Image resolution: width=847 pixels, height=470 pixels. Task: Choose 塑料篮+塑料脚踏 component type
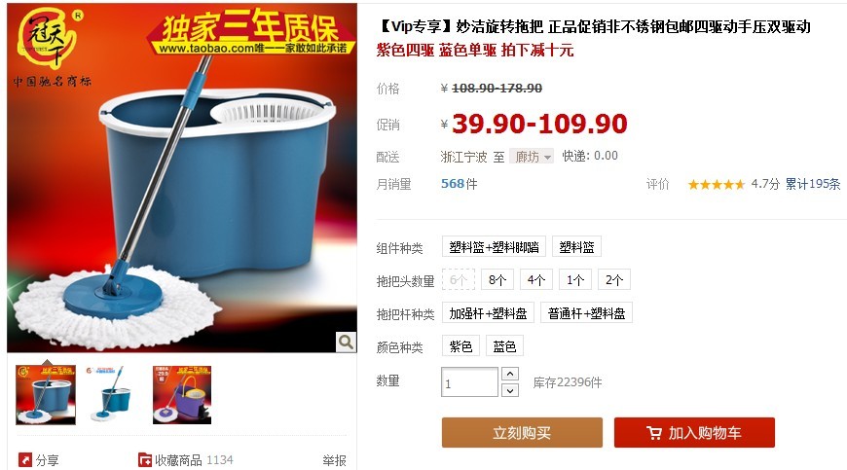click(x=494, y=246)
